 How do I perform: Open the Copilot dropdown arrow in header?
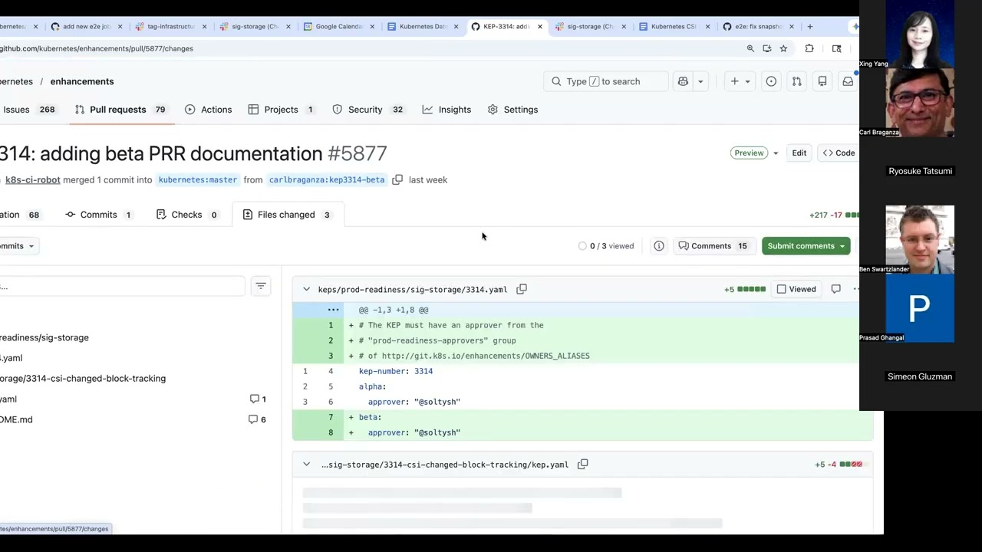[700, 81]
